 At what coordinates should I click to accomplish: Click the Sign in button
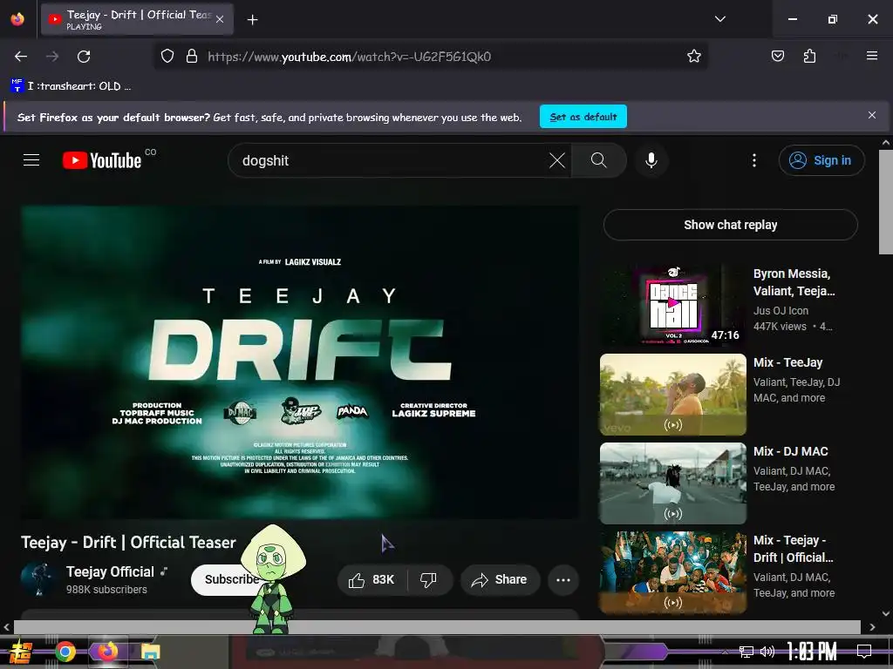(x=821, y=161)
